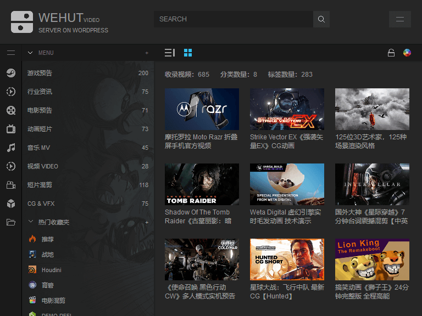This screenshot has width=422, height=316.
Task: Click the play-circle icon beside 行业资讯
Action: click(11, 92)
